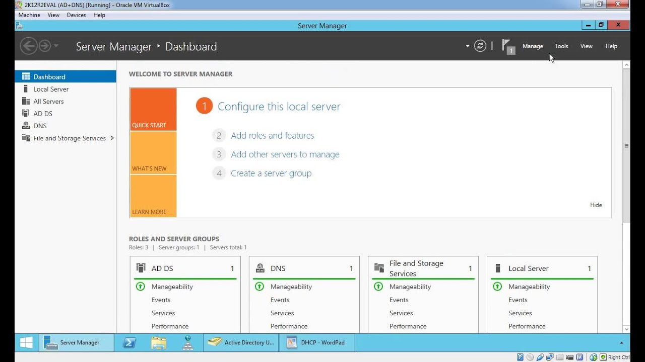Open Server Manager from the taskbar
The image size is (645, 362).
point(77,342)
